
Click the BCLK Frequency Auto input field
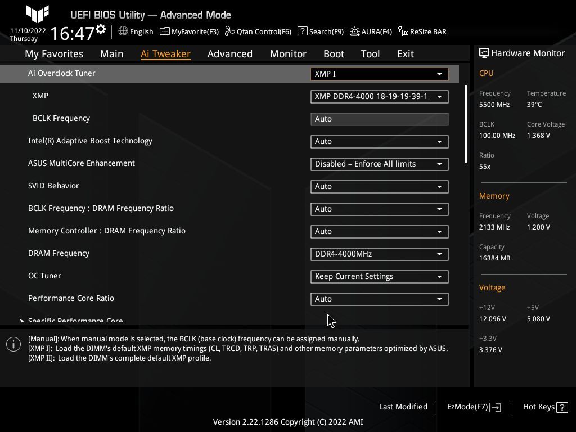[380, 119]
